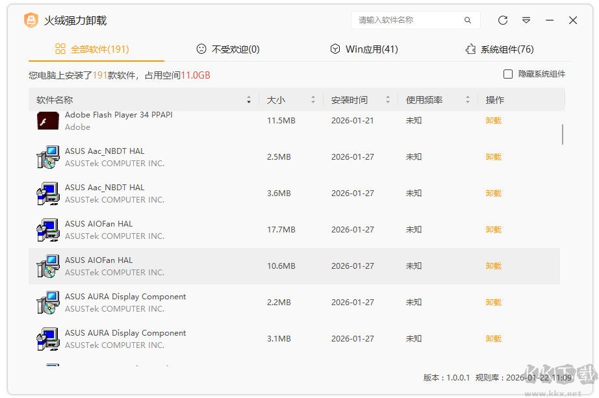Sort by 安装时间 column arrows
599x398 pixels.
point(388,100)
